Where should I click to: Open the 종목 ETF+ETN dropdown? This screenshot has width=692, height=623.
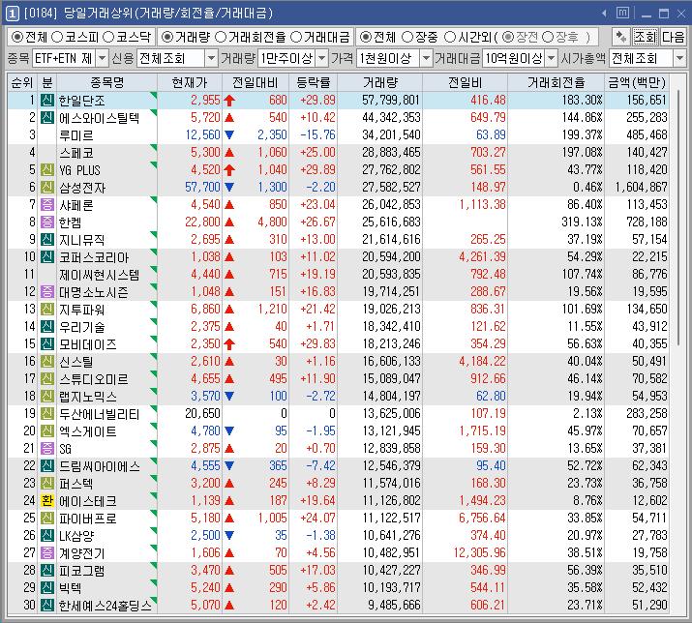point(102,58)
